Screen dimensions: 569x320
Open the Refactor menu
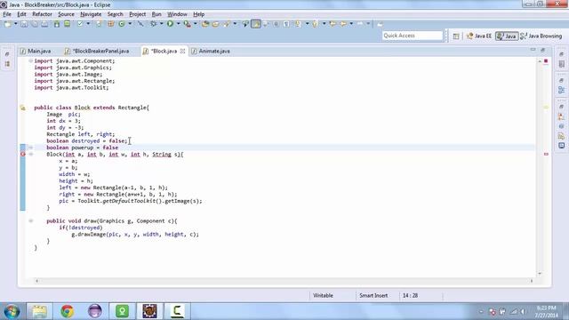click(42, 14)
